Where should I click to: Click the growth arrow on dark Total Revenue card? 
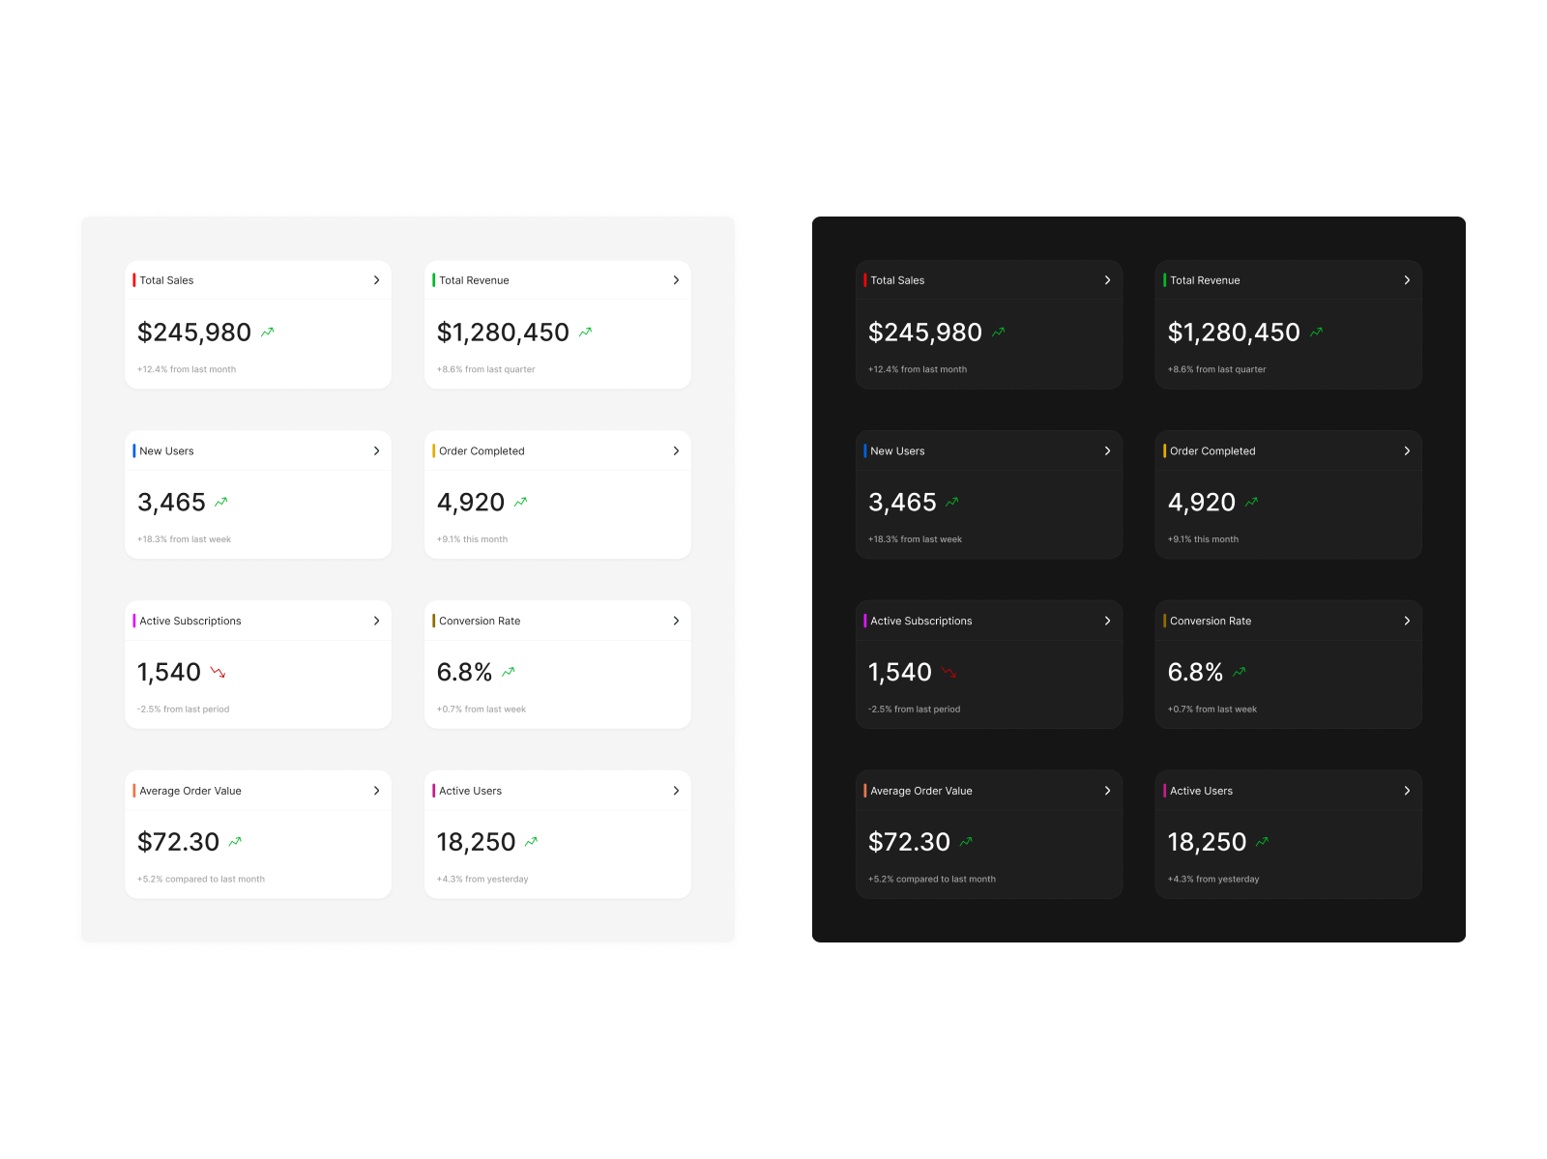point(1316,332)
